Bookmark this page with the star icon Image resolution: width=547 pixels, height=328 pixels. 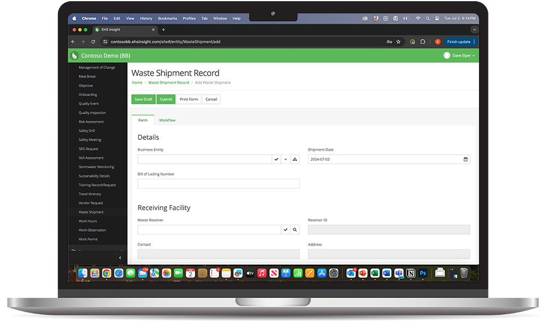398,42
